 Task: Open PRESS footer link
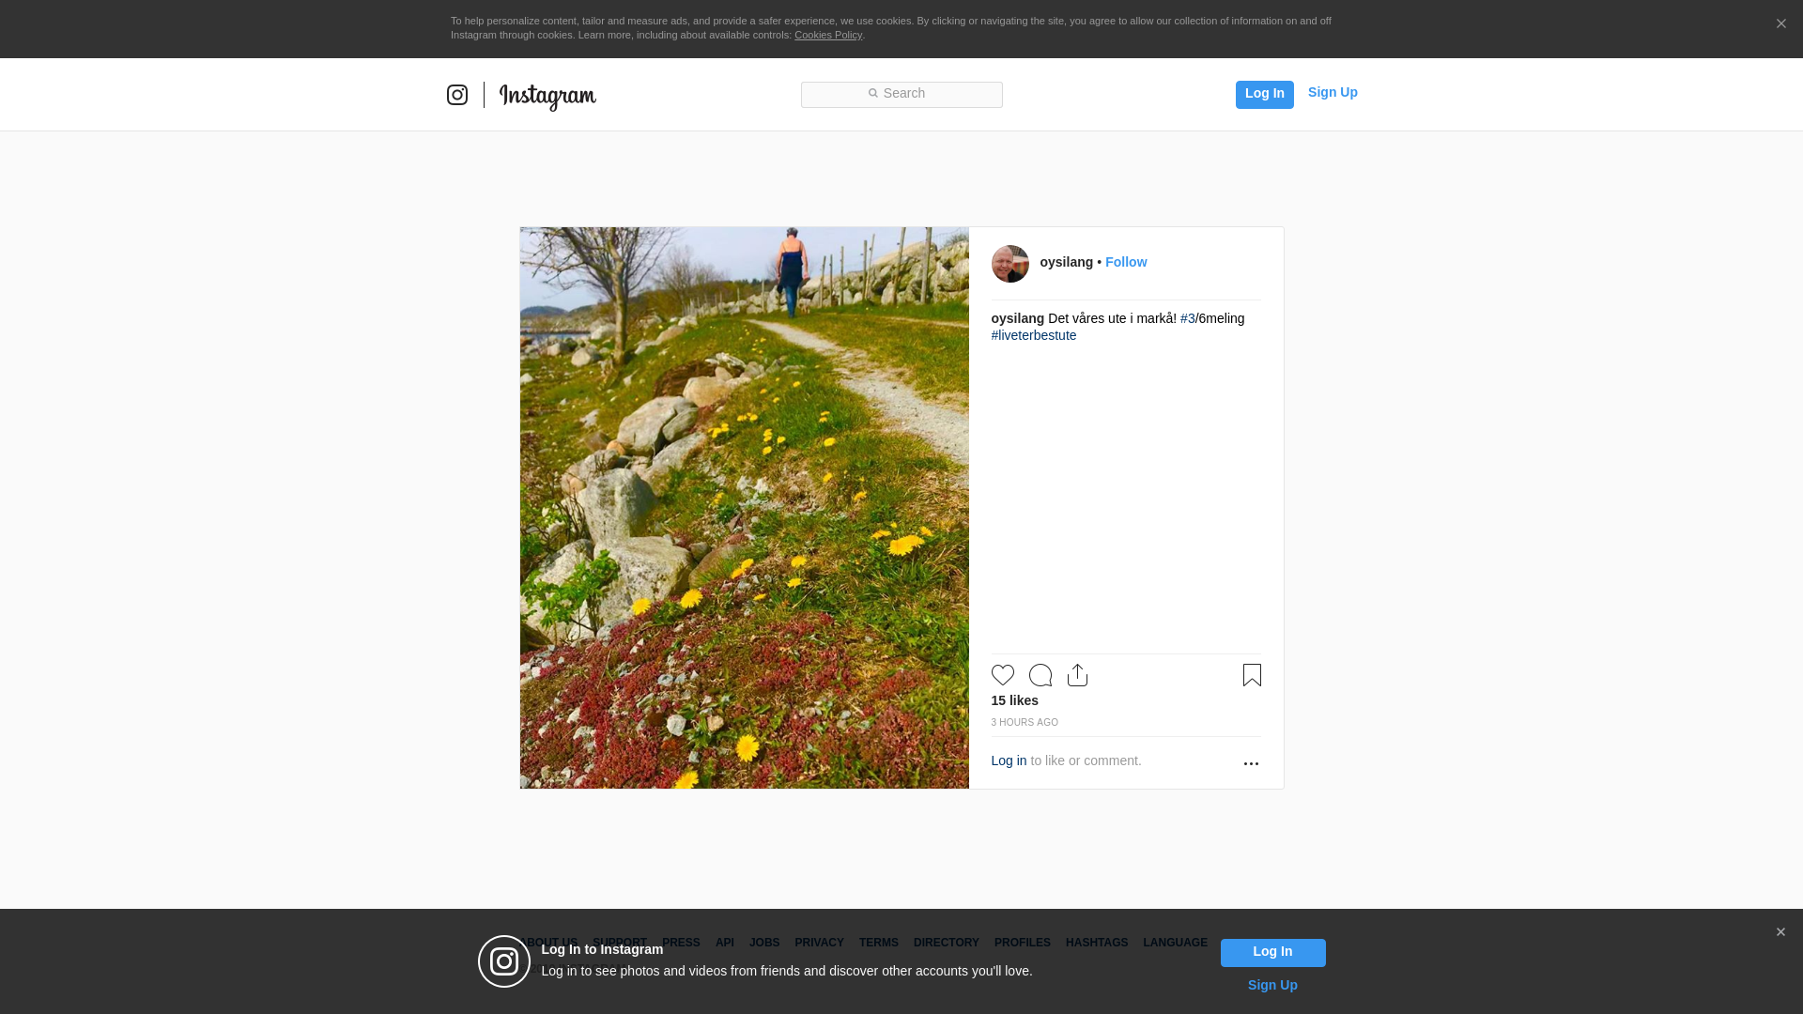click(x=681, y=943)
